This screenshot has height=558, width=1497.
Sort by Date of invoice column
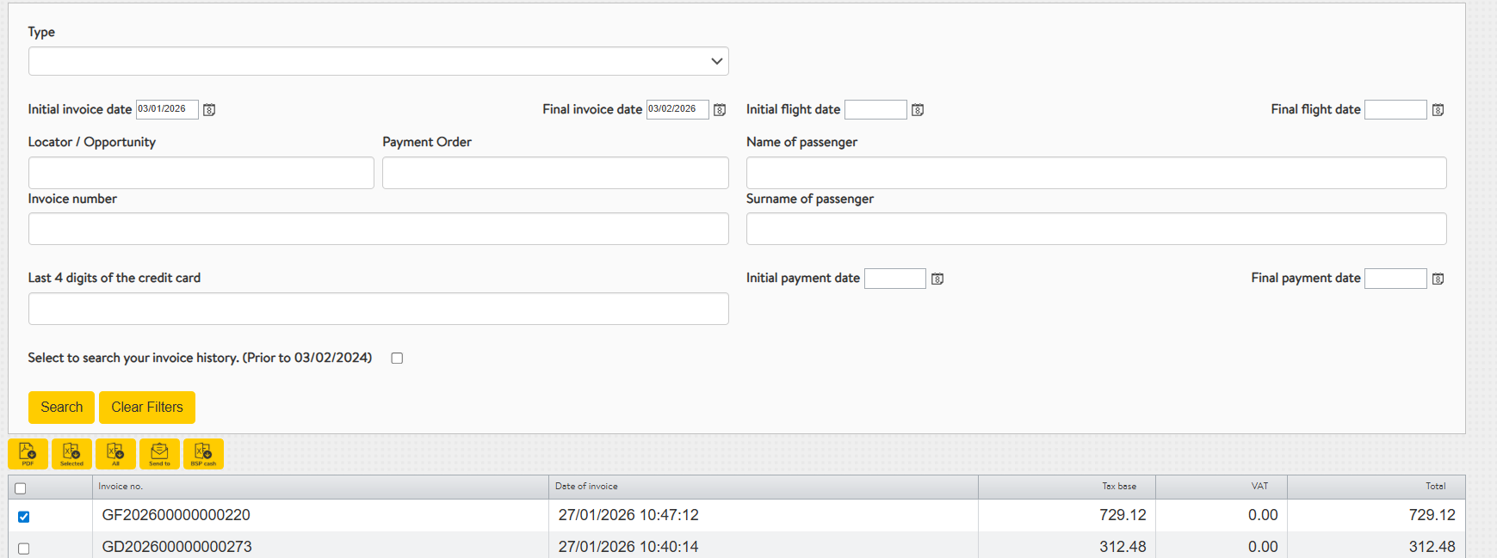(x=586, y=487)
